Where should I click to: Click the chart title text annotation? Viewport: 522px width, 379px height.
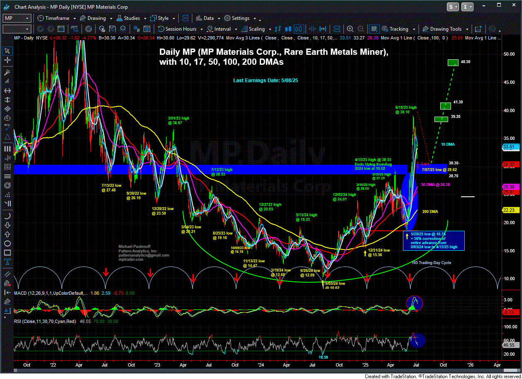274,57
